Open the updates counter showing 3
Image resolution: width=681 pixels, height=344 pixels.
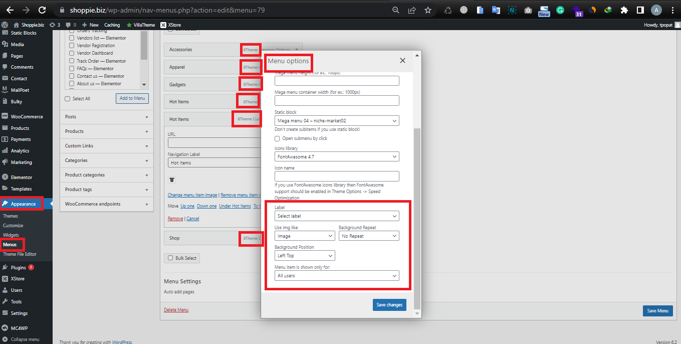click(55, 25)
